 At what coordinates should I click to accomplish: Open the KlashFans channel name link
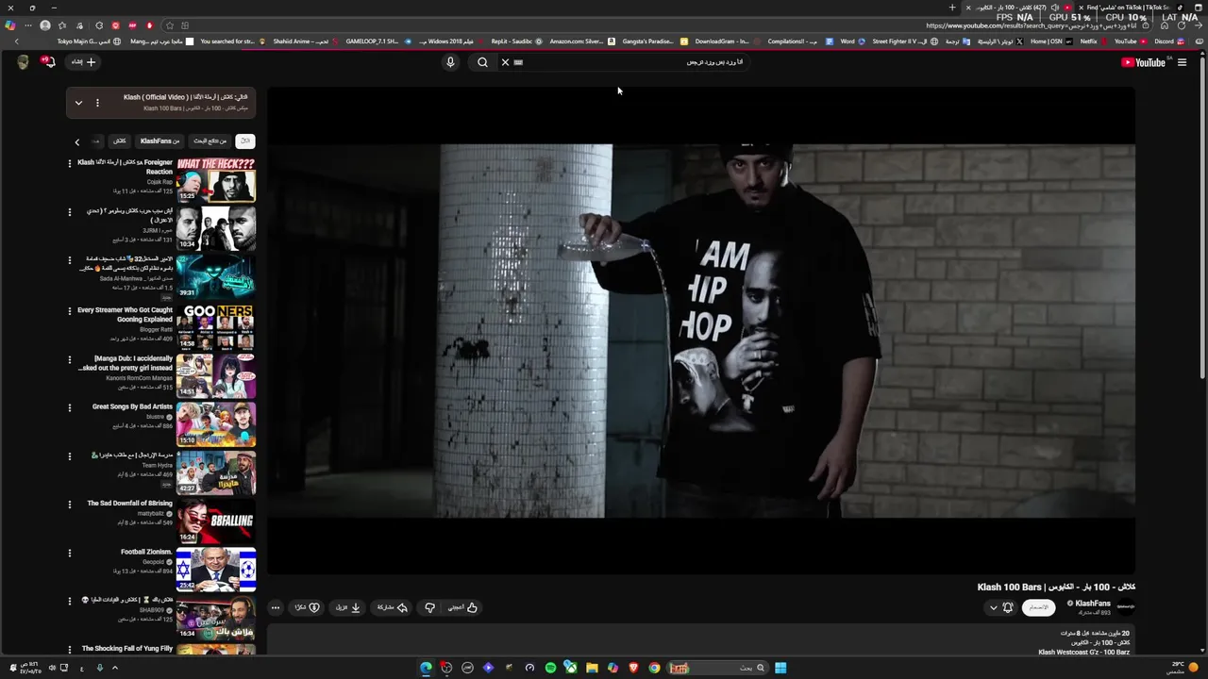tap(1093, 604)
